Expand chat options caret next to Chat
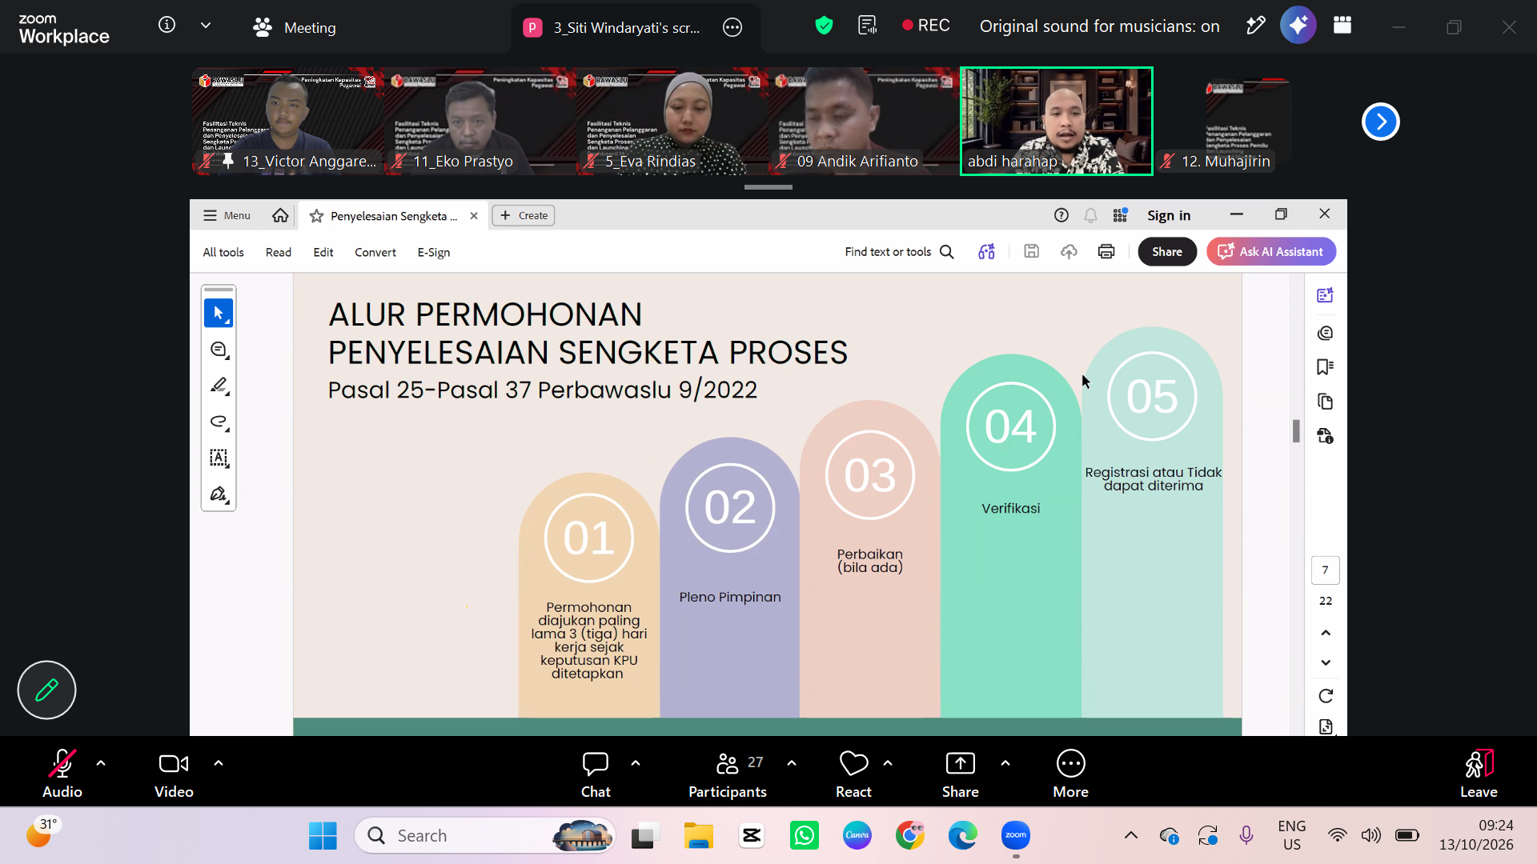 point(636,763)
